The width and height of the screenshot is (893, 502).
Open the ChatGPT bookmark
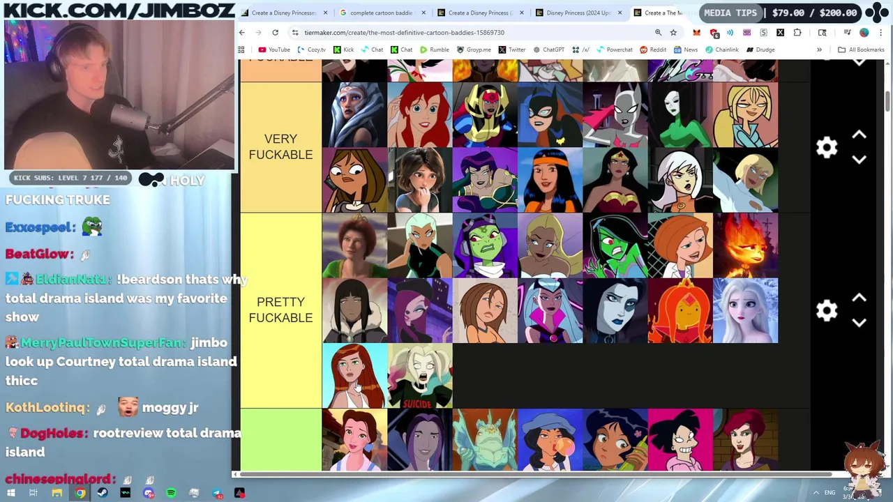548,50
